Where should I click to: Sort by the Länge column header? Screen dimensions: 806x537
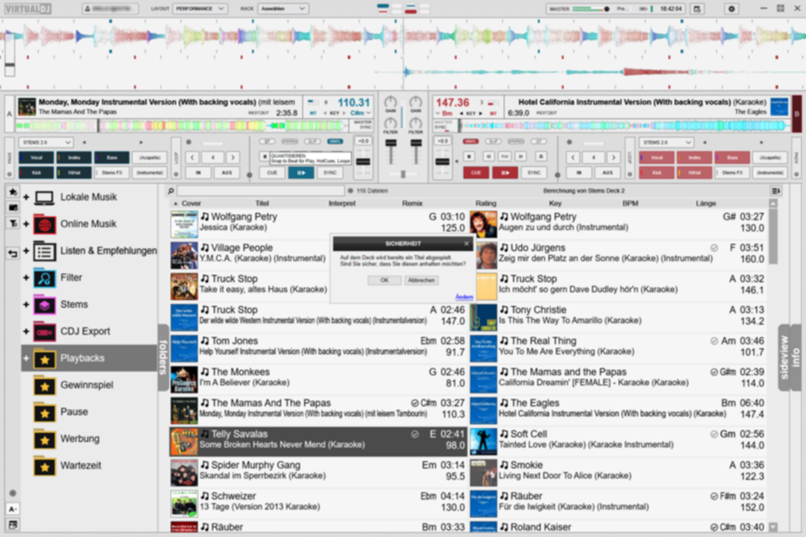coord(706,204)
